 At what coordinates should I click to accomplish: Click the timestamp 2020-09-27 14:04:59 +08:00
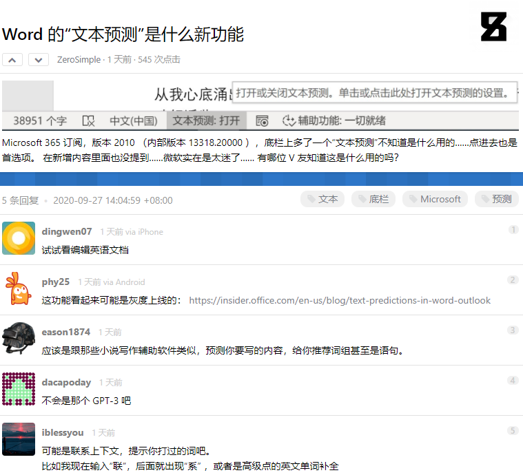[x=113, y=200]
